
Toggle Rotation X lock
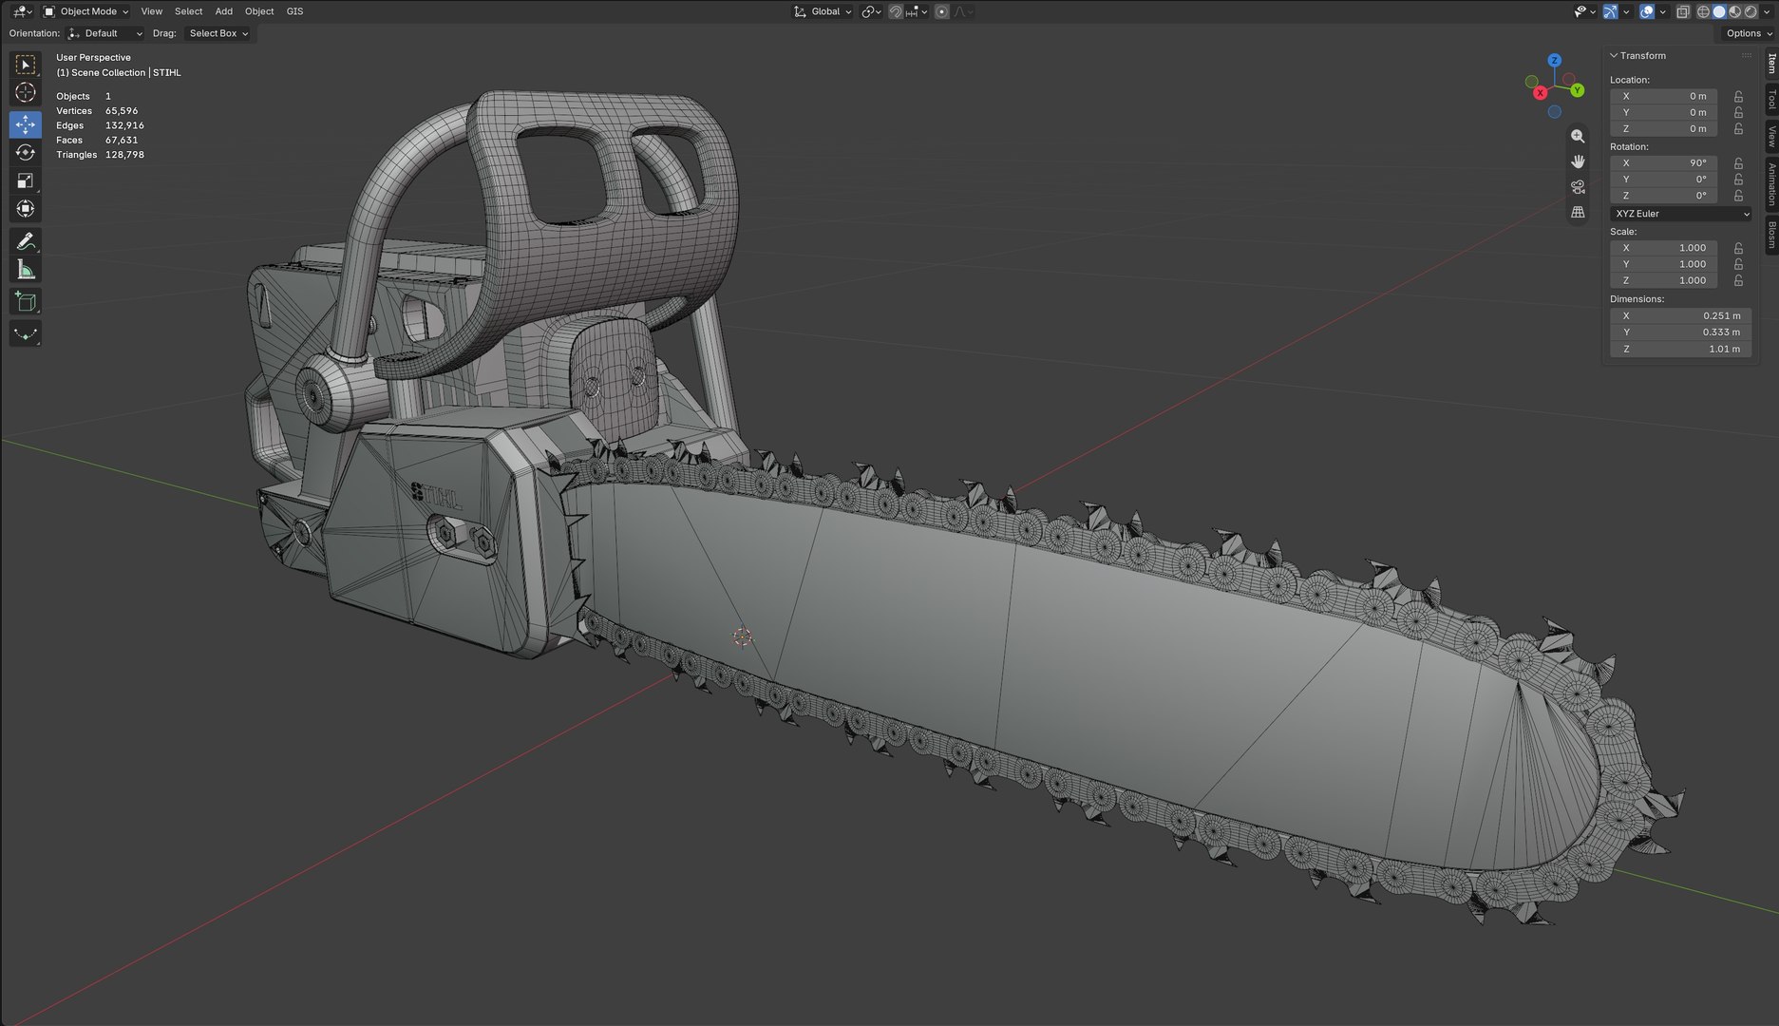point(1738,162)
